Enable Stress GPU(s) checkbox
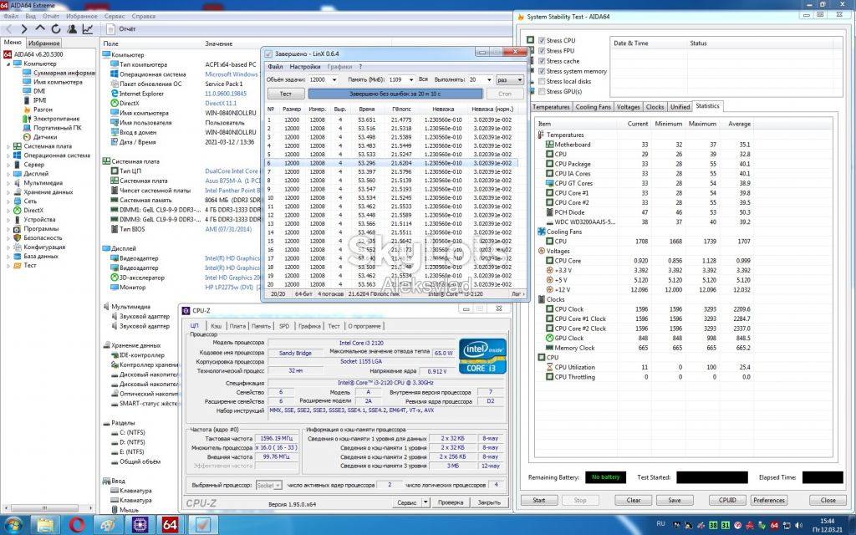 [542, 92]
